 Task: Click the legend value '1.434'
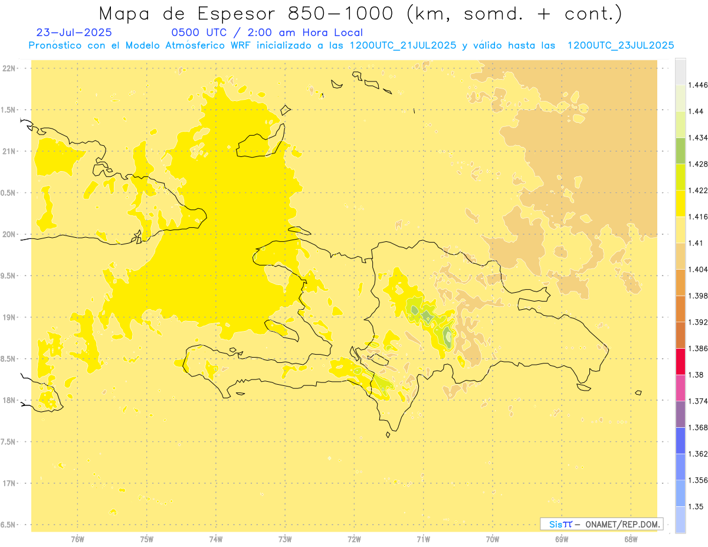(x=698, y=137)
